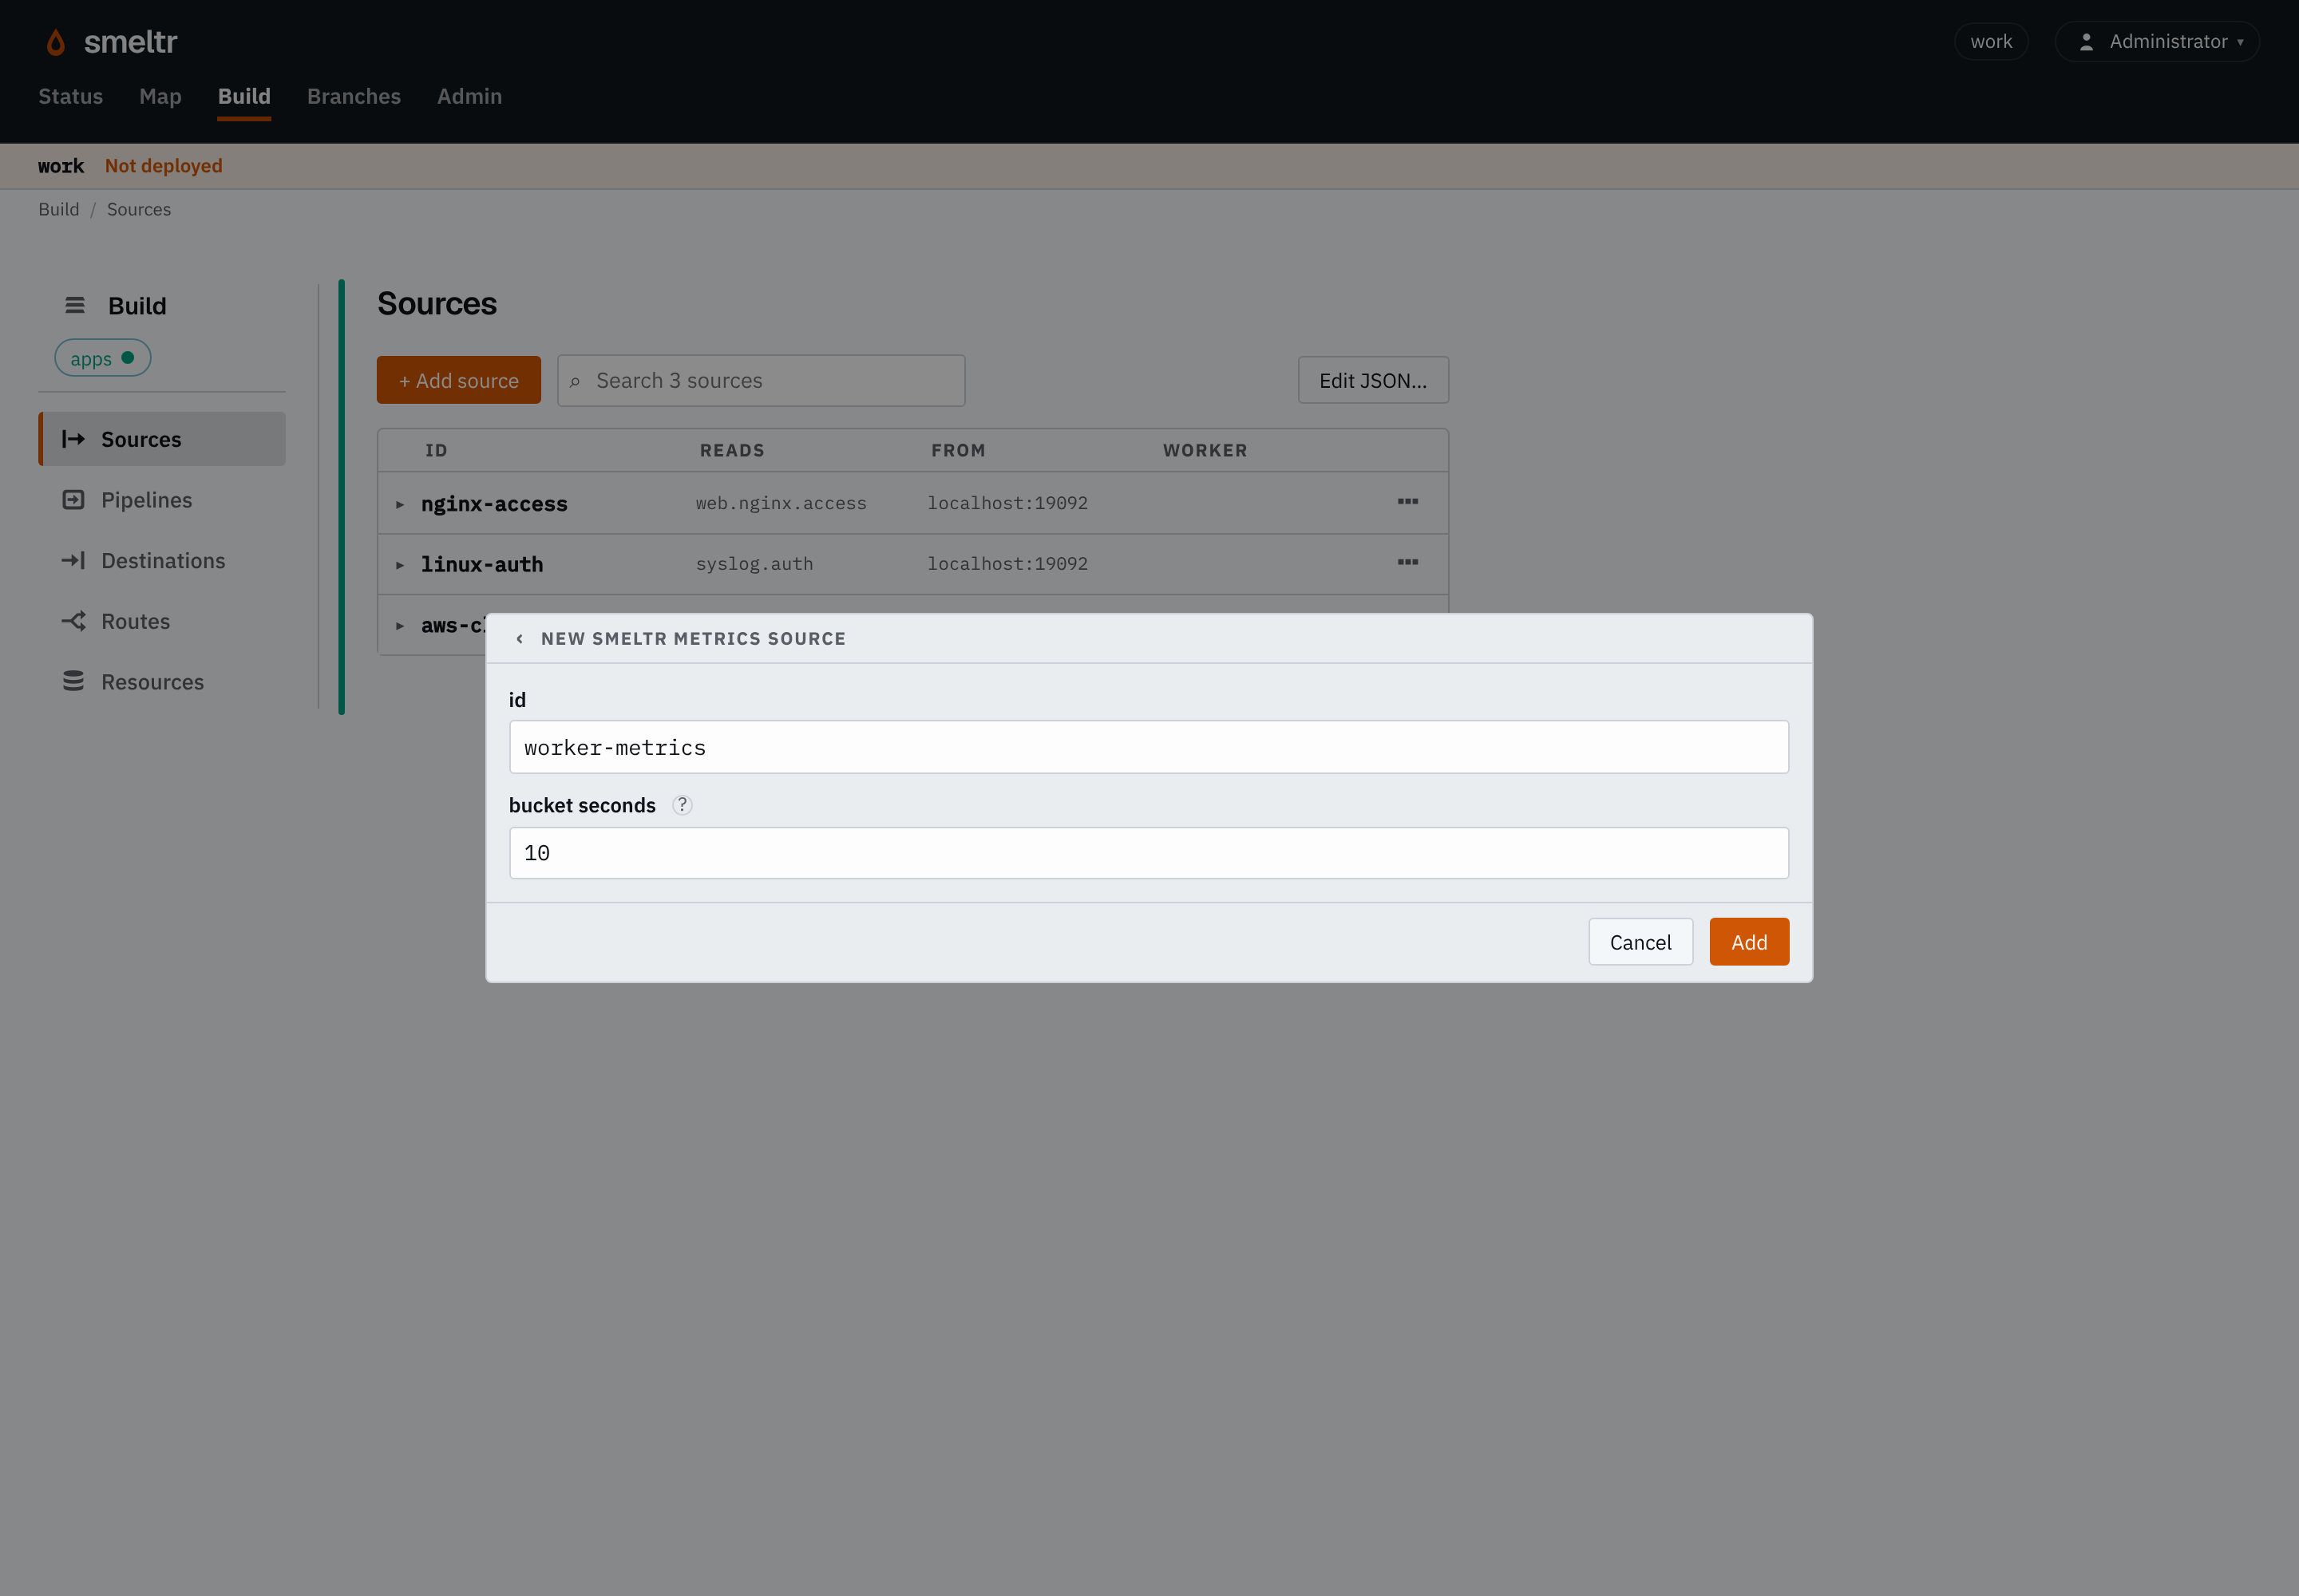
Task: Focus the id input field
Action: coord(1149,747)
